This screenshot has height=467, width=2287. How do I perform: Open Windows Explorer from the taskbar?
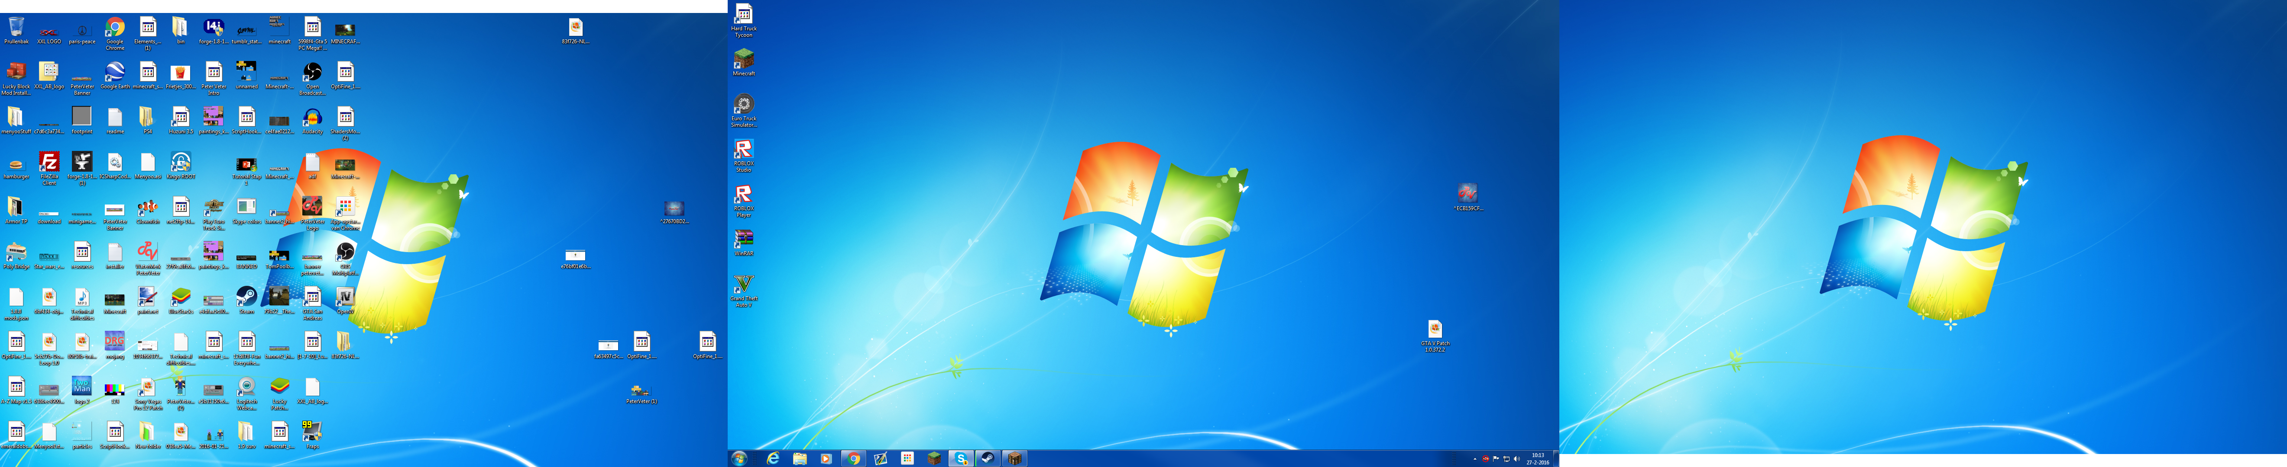(x=800, y=458)
